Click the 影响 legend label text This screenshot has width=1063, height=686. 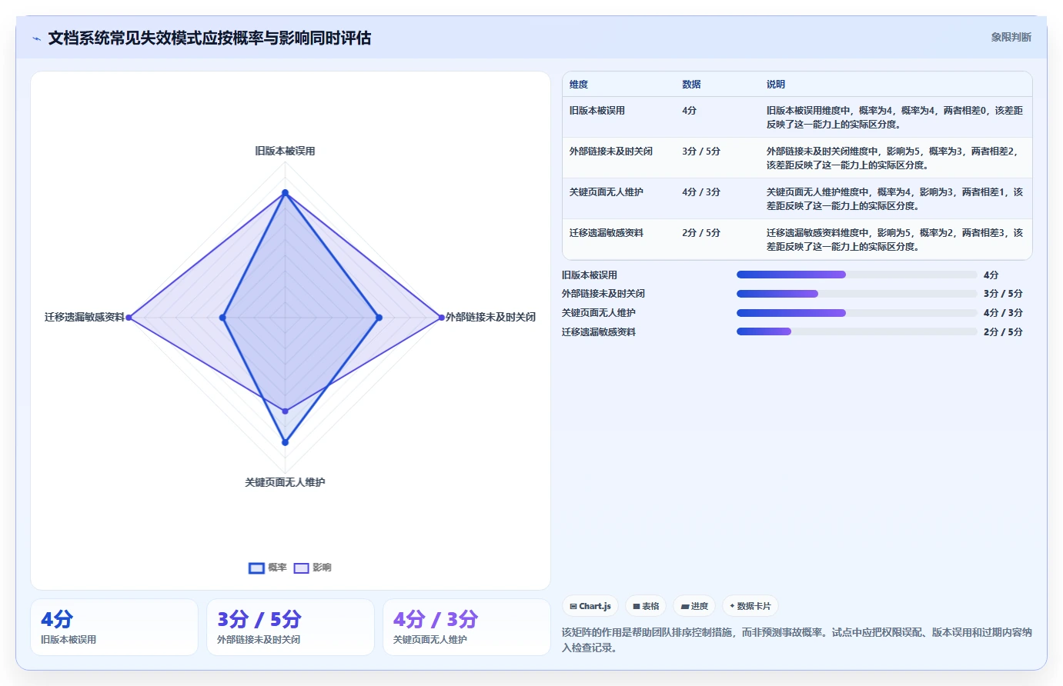(322, 568)
